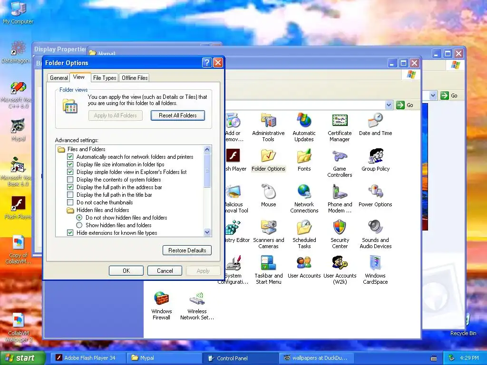Enable display the contents of system folders
The width and height of the screenshot is (487, 365).
click(x=70, y=179)
